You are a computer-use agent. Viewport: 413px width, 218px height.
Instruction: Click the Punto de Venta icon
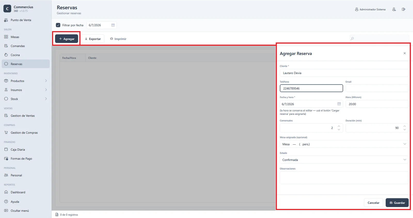(6, 20)
